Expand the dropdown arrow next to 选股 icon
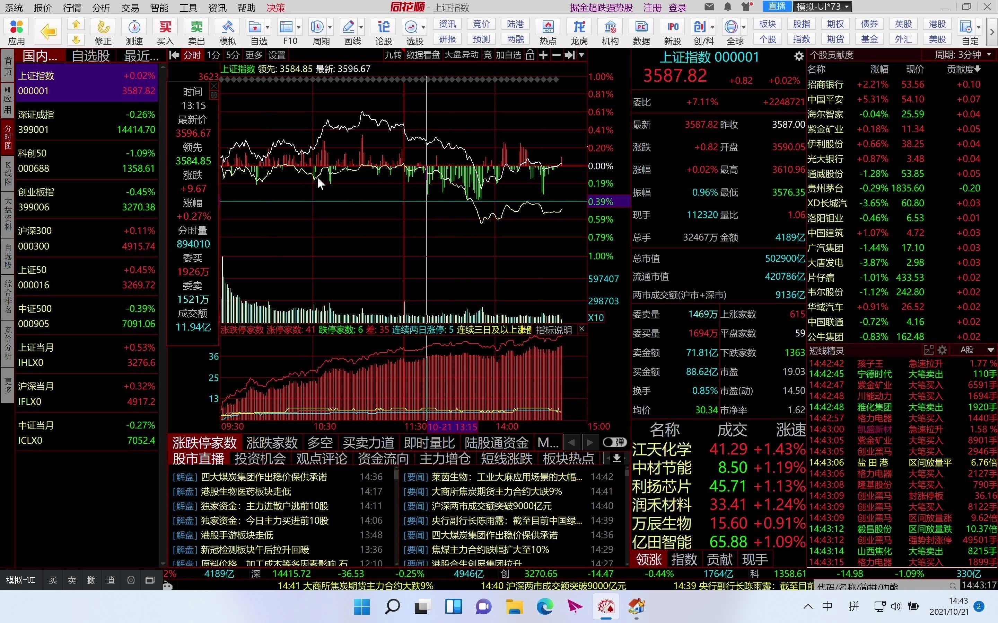The width and height of the screenshot is (998, 623). point(423,28)
